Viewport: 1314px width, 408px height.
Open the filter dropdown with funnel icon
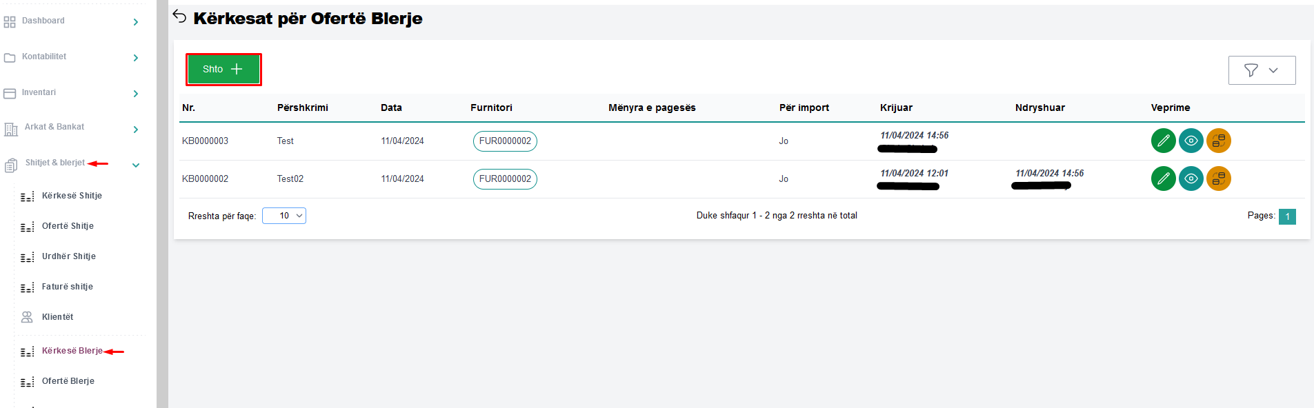coord(1262,70)
